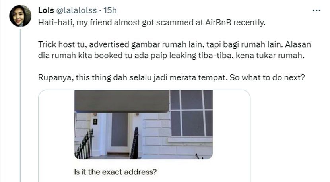The image size is (330, 182).
Task: Click the phrase So what to do next?
Action: coord(267,78)
